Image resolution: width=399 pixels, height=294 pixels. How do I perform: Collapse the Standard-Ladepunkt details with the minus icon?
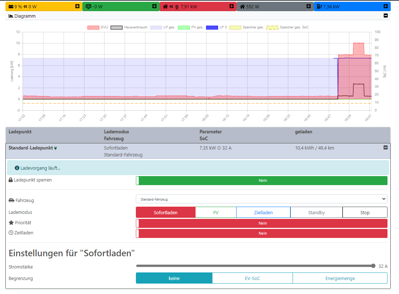[386, 147]
